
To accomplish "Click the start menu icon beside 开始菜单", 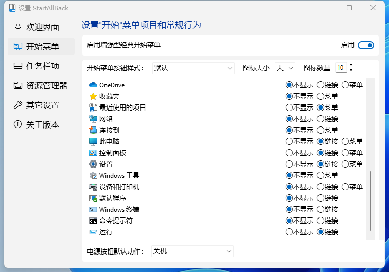I will click(18, 46).
